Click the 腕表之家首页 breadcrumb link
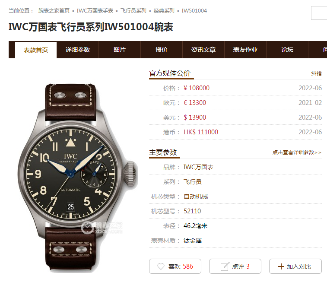 (54, 11)
